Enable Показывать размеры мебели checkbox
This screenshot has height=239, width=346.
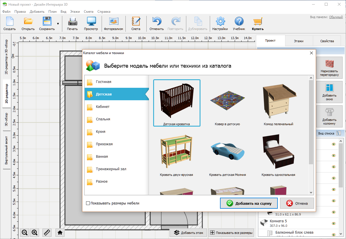(x=88, y=203)
